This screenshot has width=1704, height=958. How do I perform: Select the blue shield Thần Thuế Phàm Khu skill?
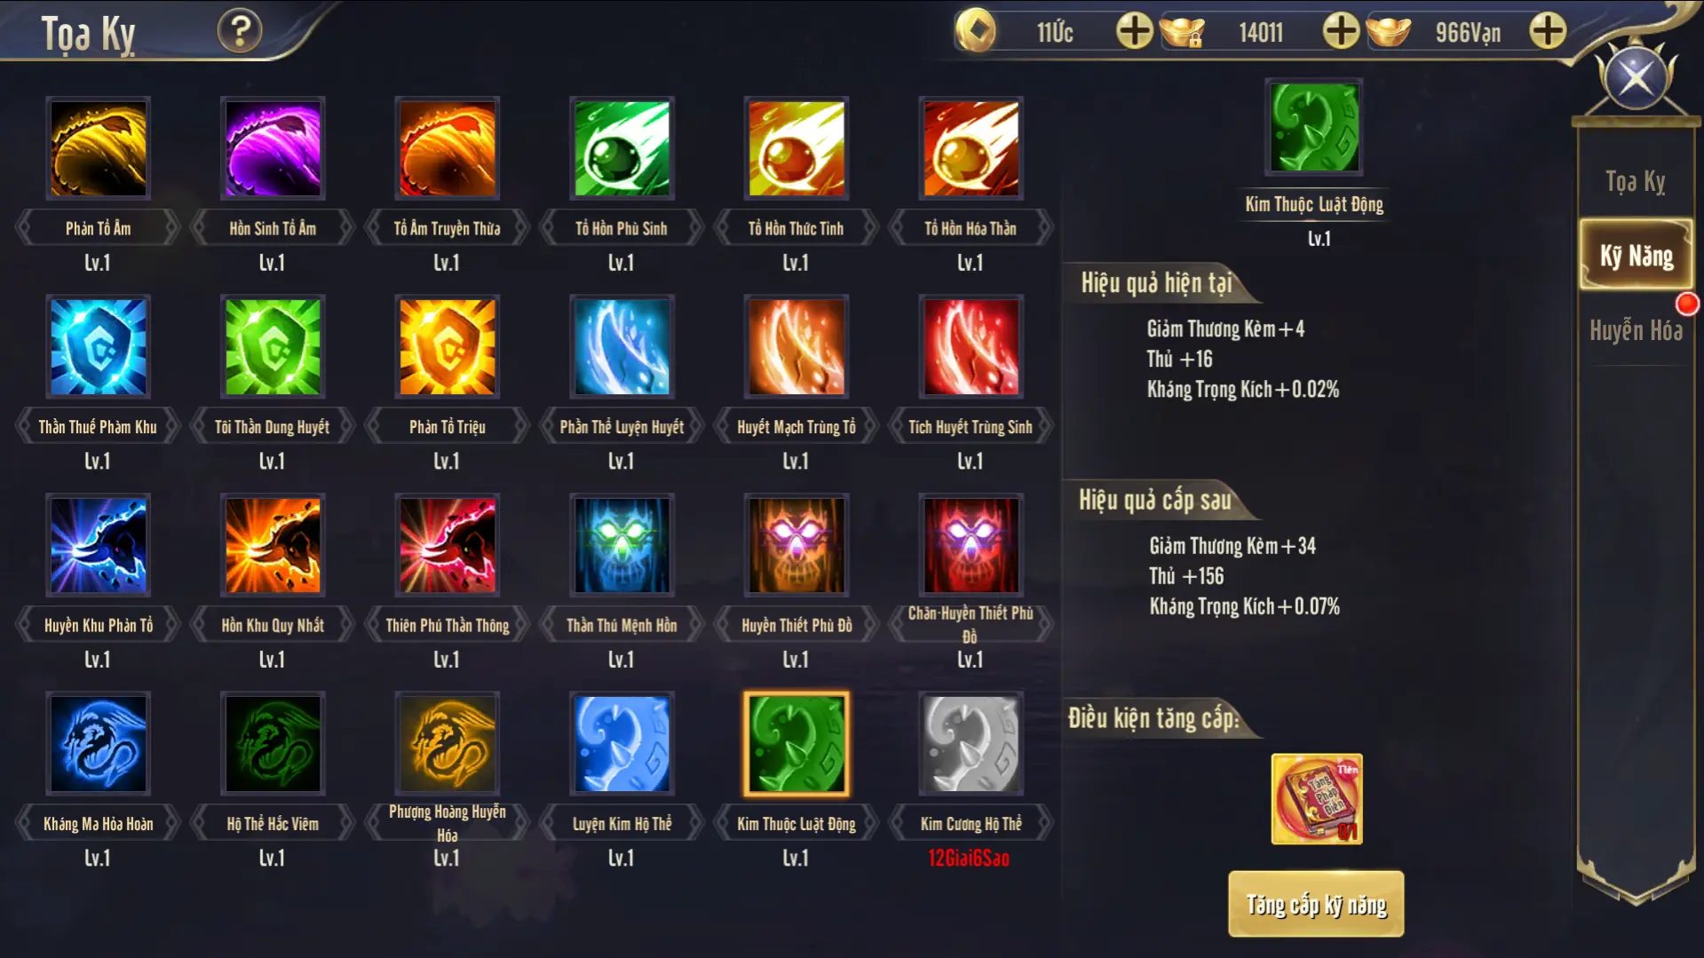[x=98, y=347]
